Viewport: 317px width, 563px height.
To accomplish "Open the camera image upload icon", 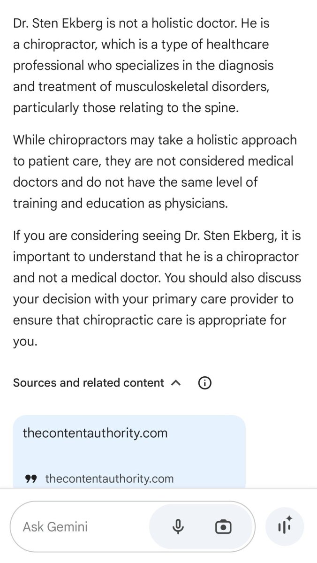I will 223,527.
